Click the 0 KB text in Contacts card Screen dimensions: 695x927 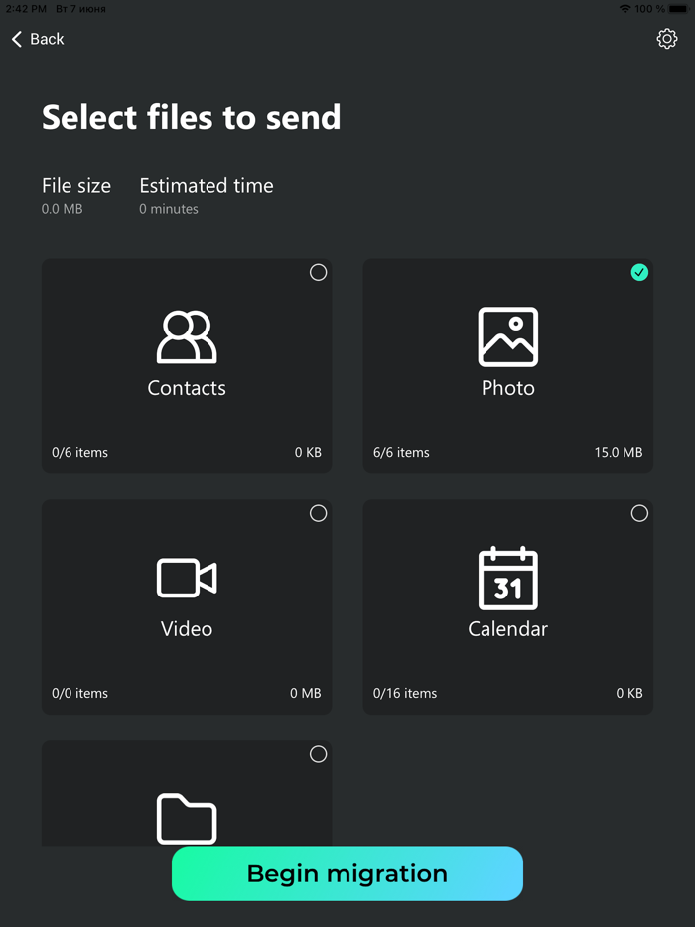(x=308, y=453)
